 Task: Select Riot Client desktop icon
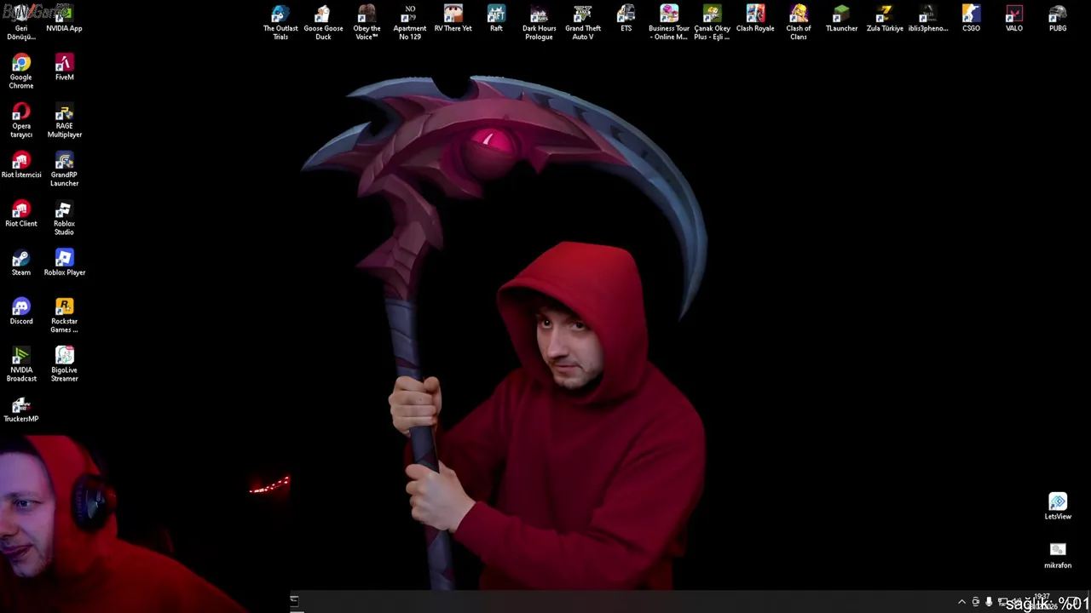(x=21, y=214)
